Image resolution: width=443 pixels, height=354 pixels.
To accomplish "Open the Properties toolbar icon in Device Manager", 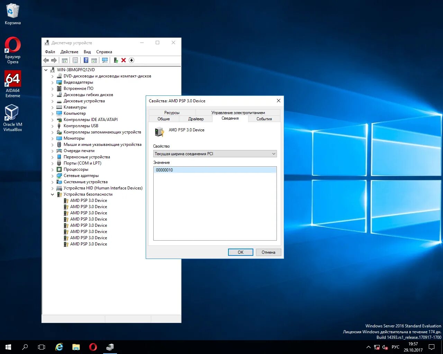I will pos(75,60).
